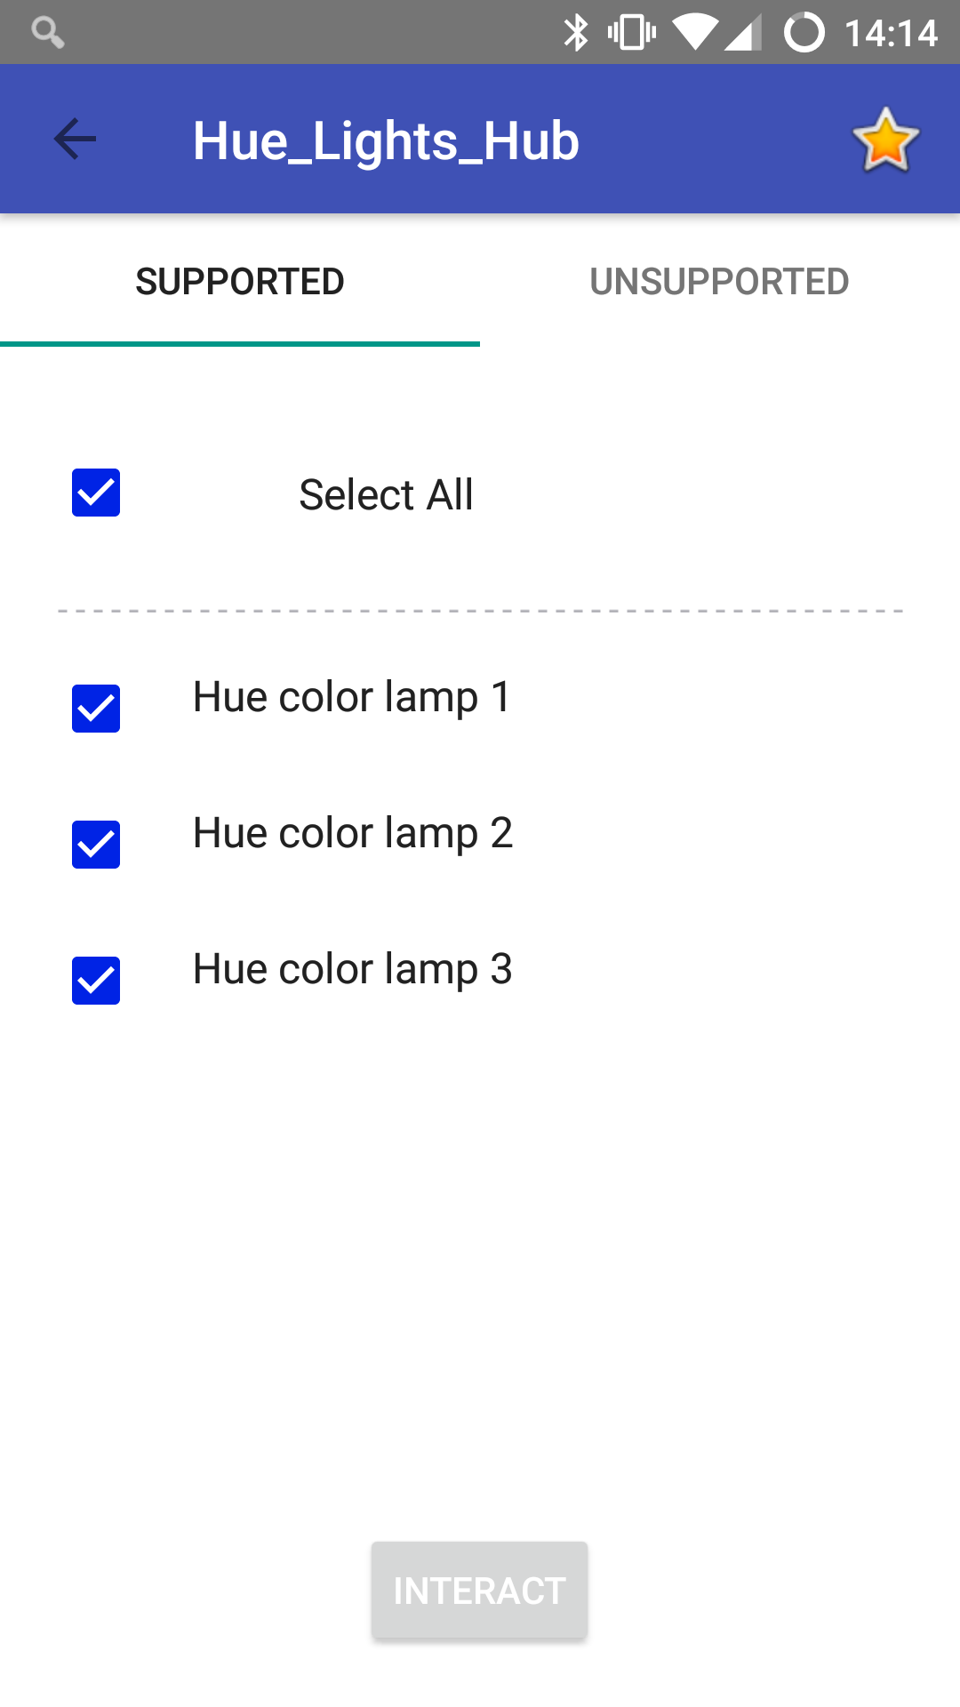Click the gold favorite star icon
Image resolution: width=960 pixels, height=1707 pixels.
point(885,140)
